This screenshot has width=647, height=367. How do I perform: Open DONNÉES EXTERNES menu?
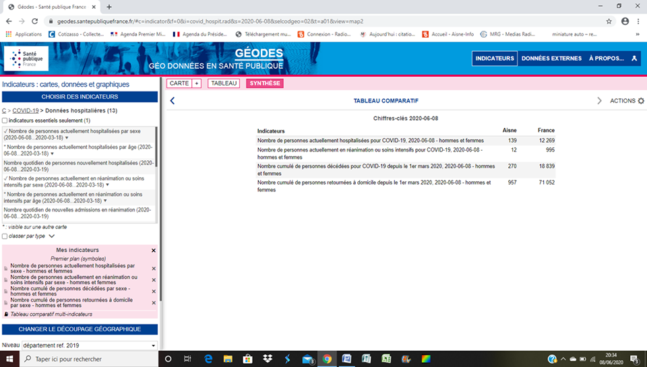(551, 59)
